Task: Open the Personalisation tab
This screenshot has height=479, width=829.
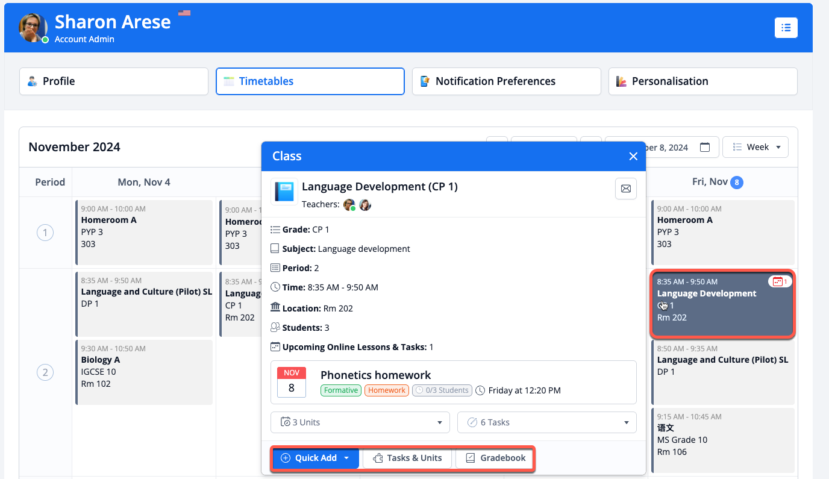Action: click(702, 81)
